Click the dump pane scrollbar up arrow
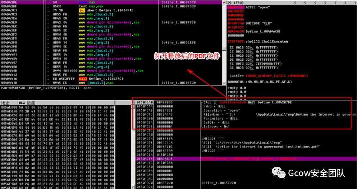This screenshot has height=189, width=357. tap(133, 103)
